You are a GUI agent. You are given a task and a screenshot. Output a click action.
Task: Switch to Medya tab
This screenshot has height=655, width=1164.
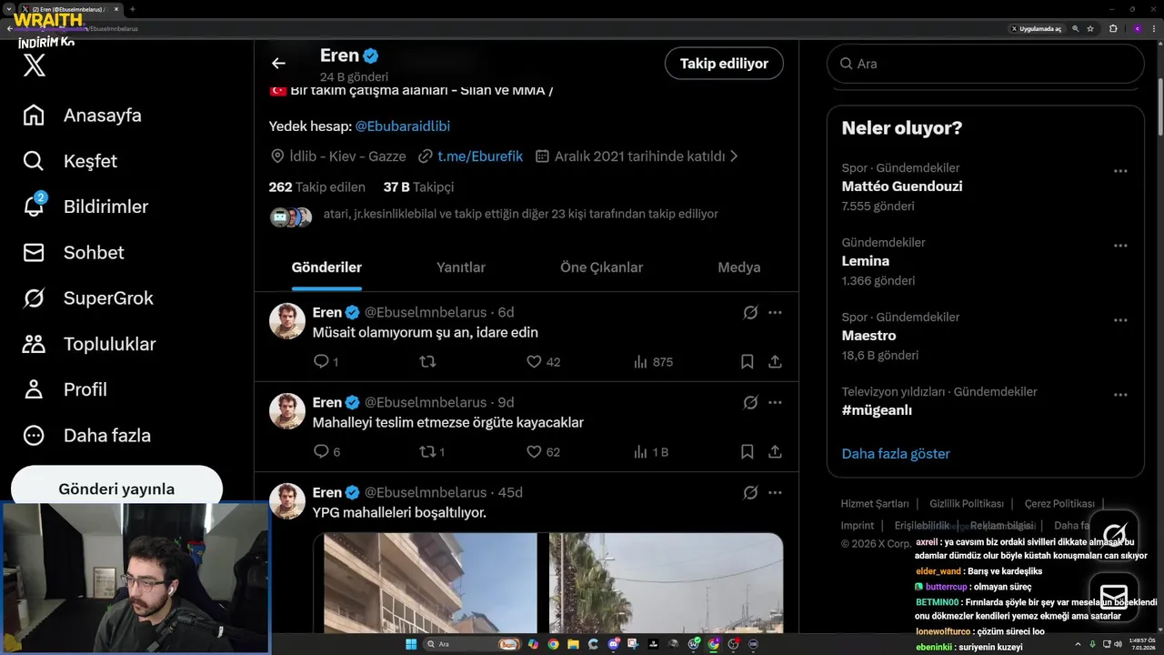(x=738, y=267)
